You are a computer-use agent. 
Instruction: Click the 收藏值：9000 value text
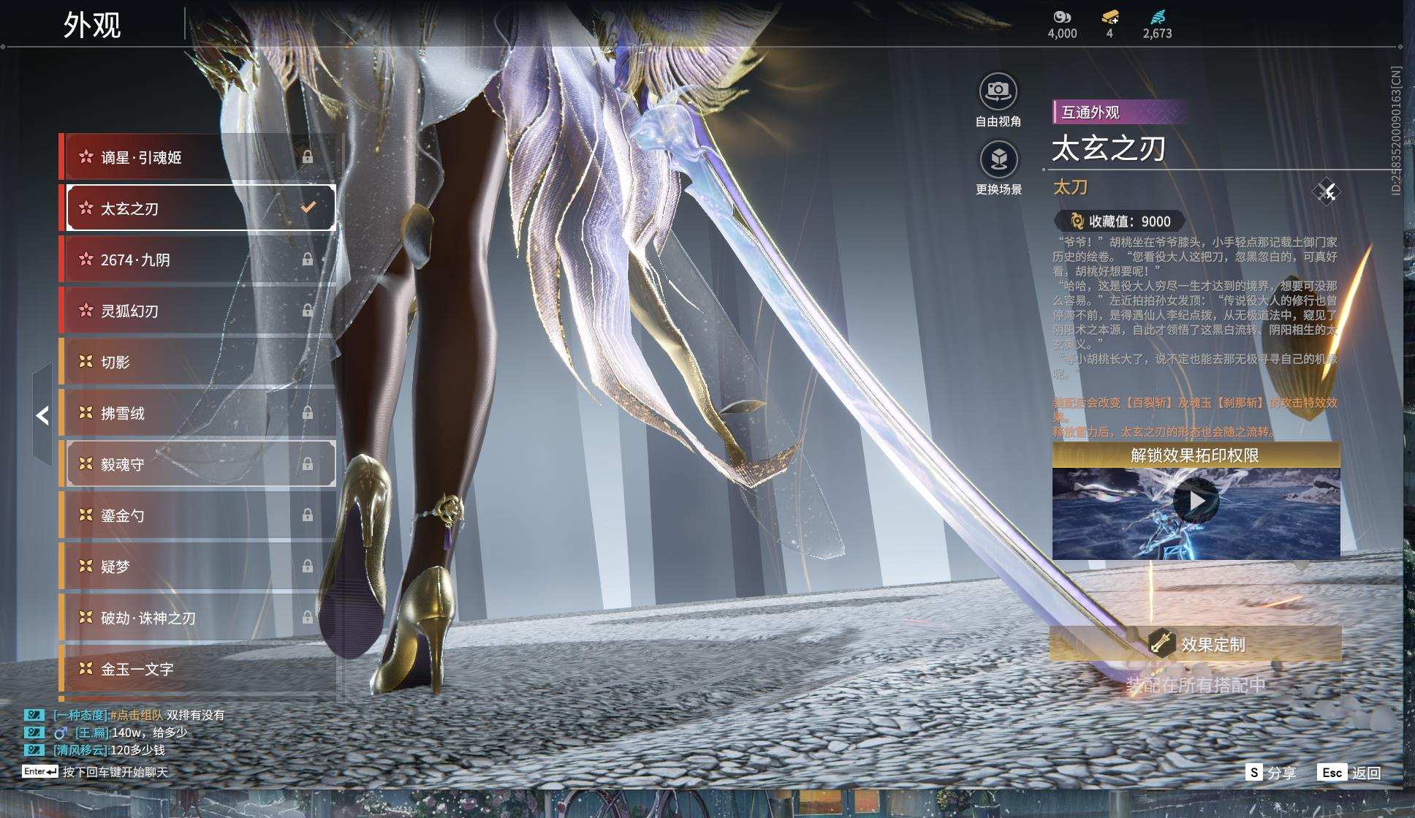click(1130, 221)
